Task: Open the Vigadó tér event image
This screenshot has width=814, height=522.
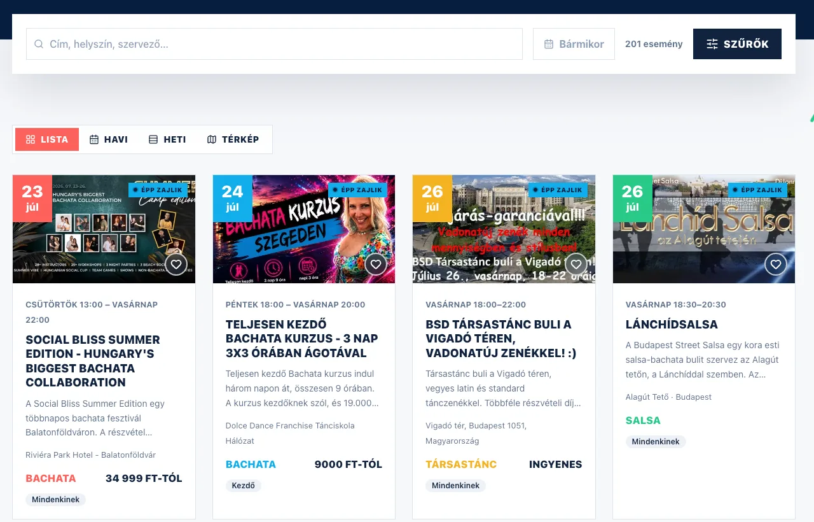Action: pos(504,229)
